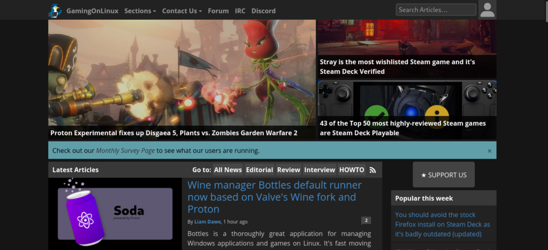Dismiss the Monthly Survey banner
Viewport: 548px width, 250px height.
coord(489,151)
